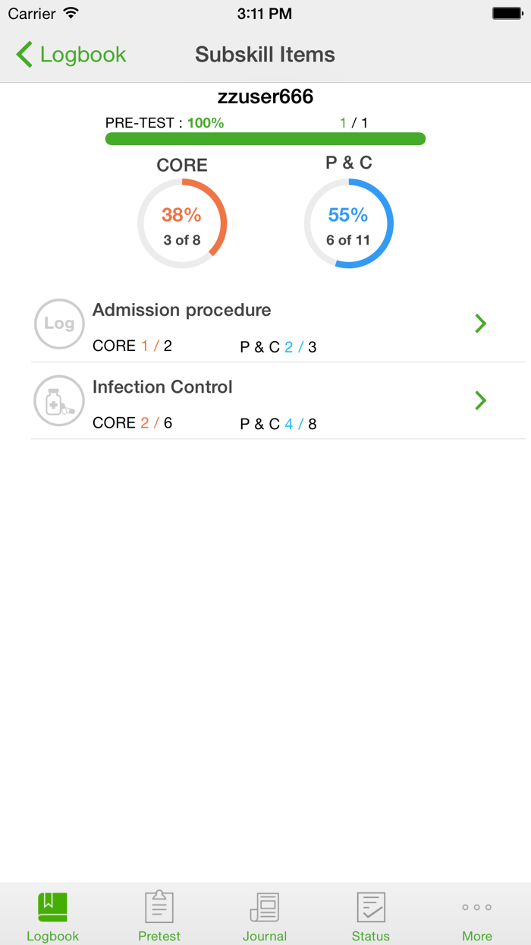The height and width of the screenshot is (945, 531).
Task: Switch to the Pretest tab label
Action: (159, 936)
